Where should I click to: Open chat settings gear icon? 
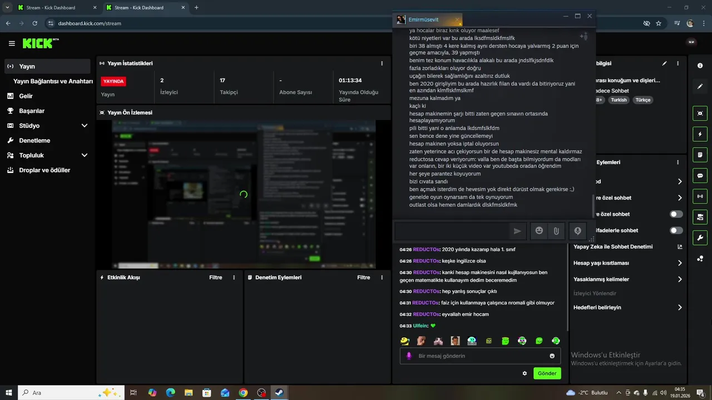(x=525, y=373)
